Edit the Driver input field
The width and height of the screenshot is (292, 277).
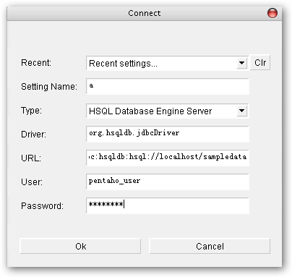(168, 134)
